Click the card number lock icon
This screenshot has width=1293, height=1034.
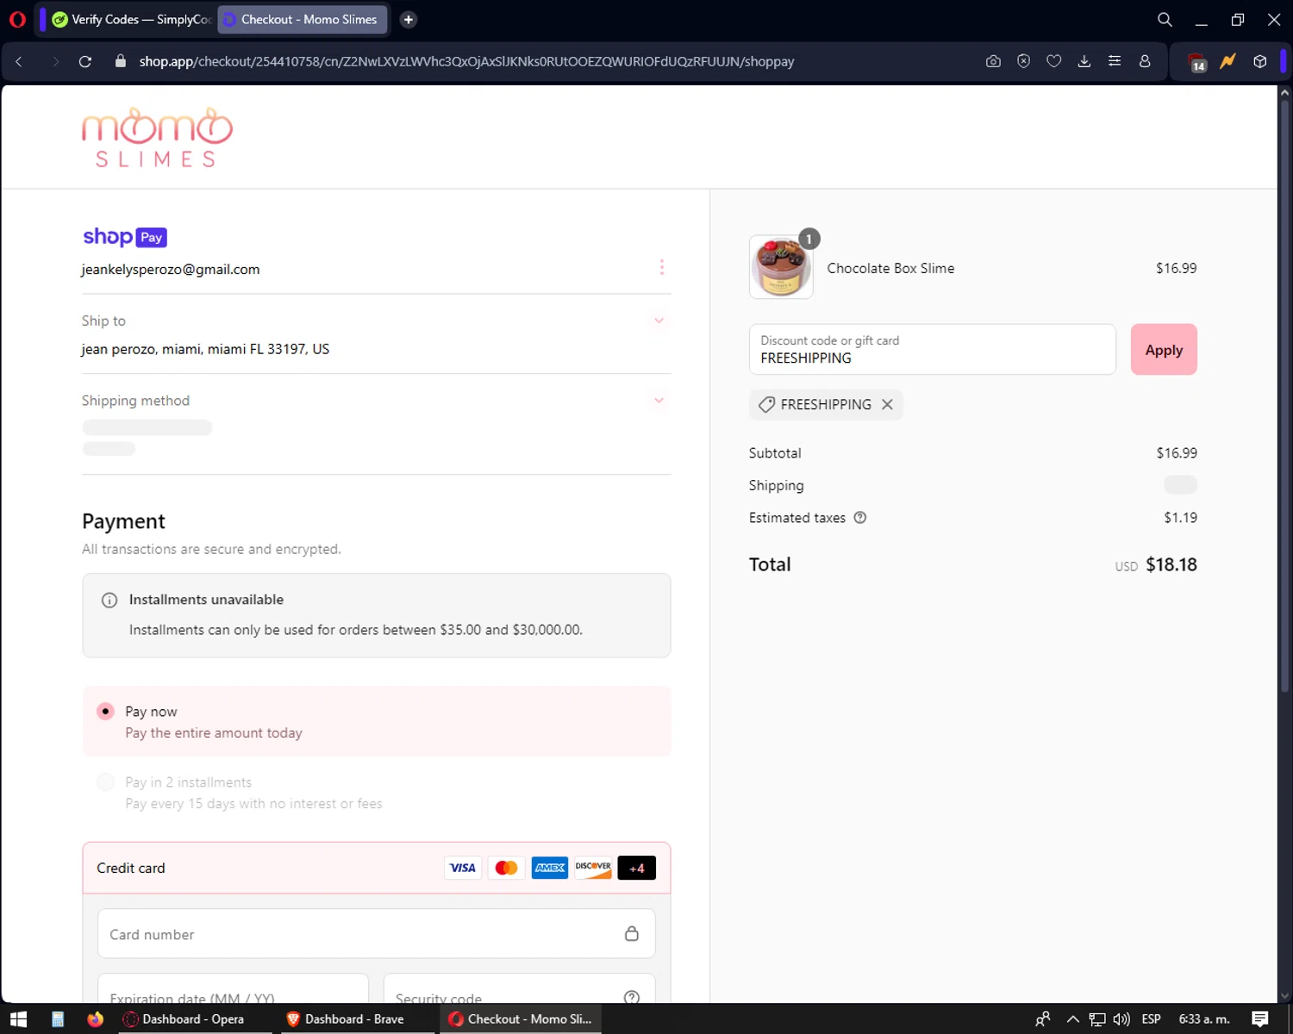tap(632, 934)
